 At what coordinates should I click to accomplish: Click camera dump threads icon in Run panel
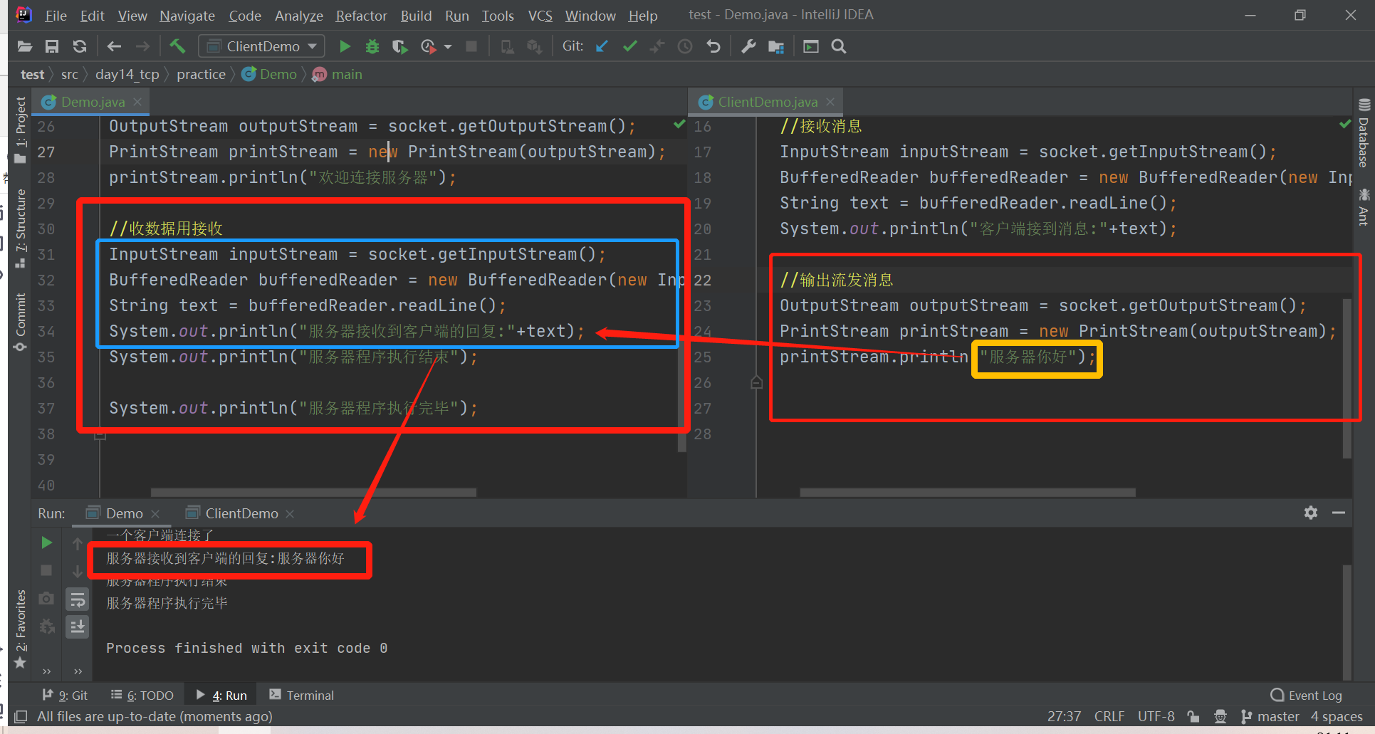point(46,599)
